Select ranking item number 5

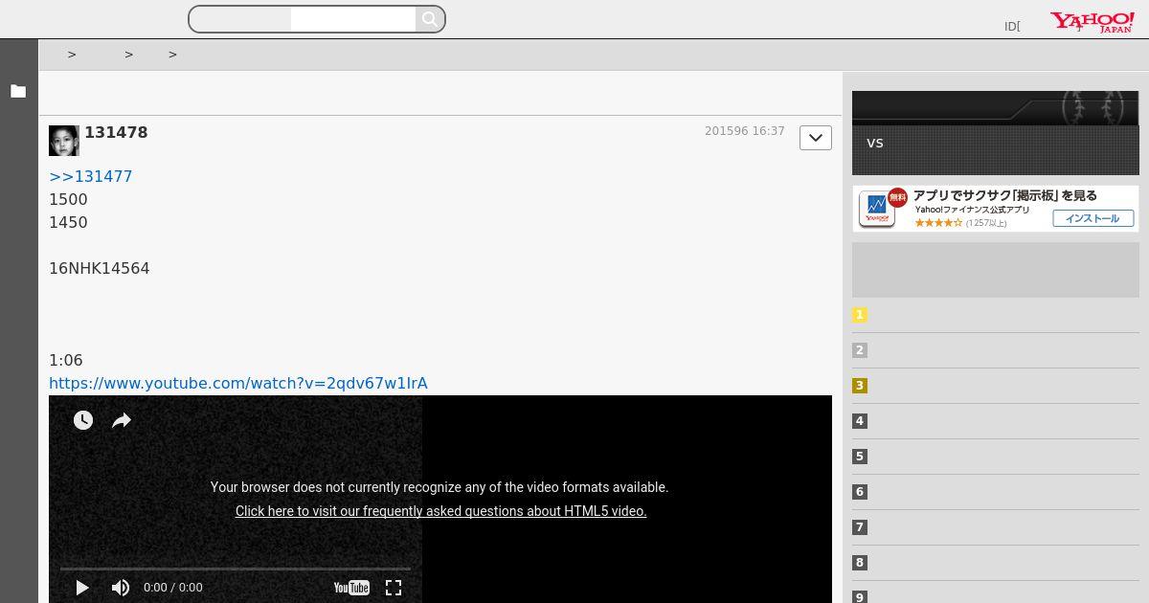pos(860,457)
